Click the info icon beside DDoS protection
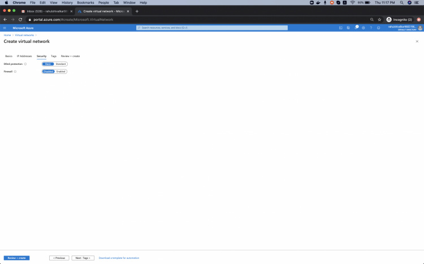This screenshot has width=424, height=264. [25, 64]
